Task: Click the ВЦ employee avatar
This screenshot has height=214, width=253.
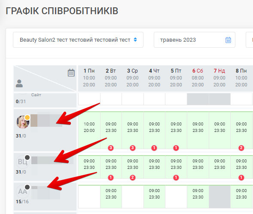Action: (x=23, y=162)
